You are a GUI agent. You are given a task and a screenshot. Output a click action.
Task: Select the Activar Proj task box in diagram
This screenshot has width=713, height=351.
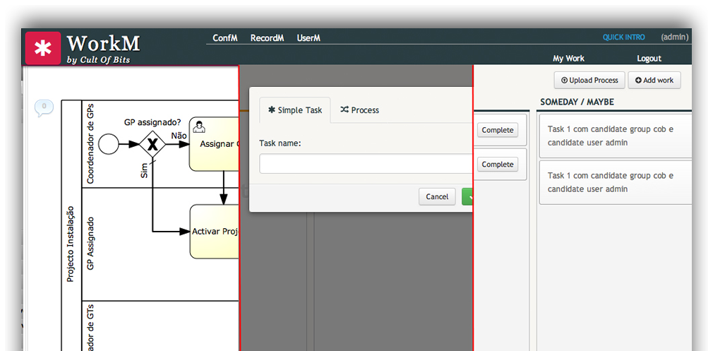click(x=215, y=232)
